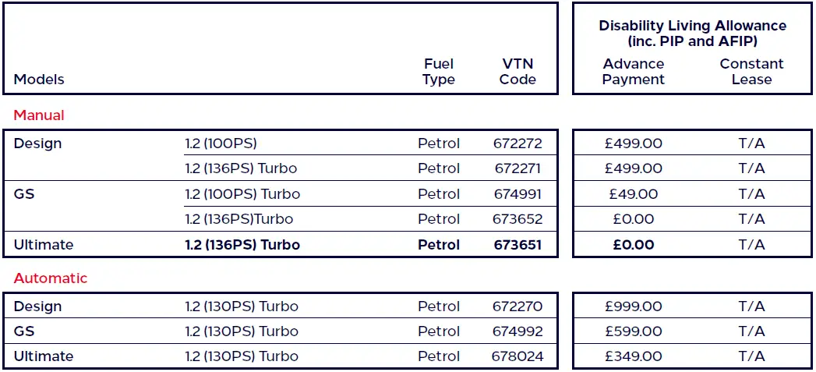This screenshot has height=372, width=816.
Task: Click the red Manual section heading
Action: click(39, 115)
